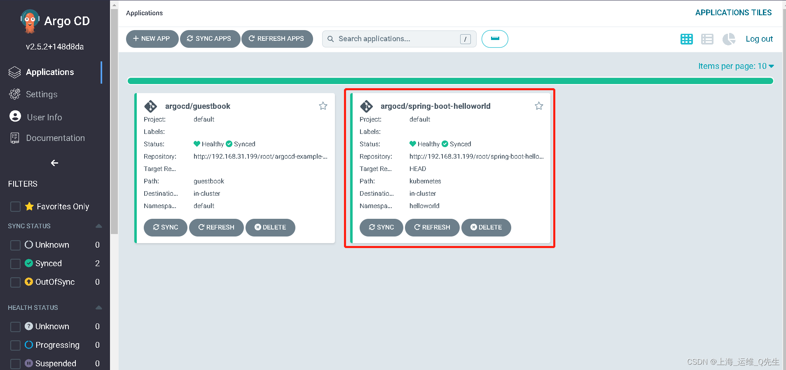Click Healthy heart icon on spring-boot-helloworld card
Screen dimensions: 786x370
click(x=413, y=144)
